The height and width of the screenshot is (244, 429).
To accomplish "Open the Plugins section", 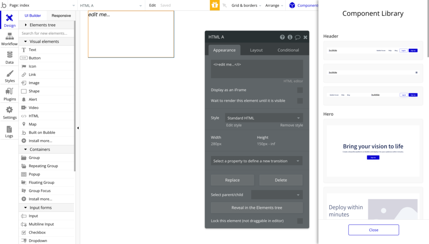I will click(10, 94).
